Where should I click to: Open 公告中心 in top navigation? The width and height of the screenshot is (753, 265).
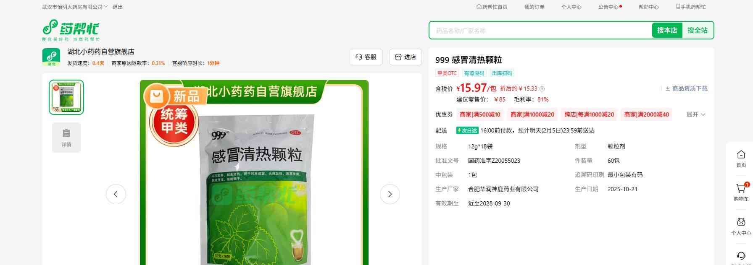(x=608, y=7)
